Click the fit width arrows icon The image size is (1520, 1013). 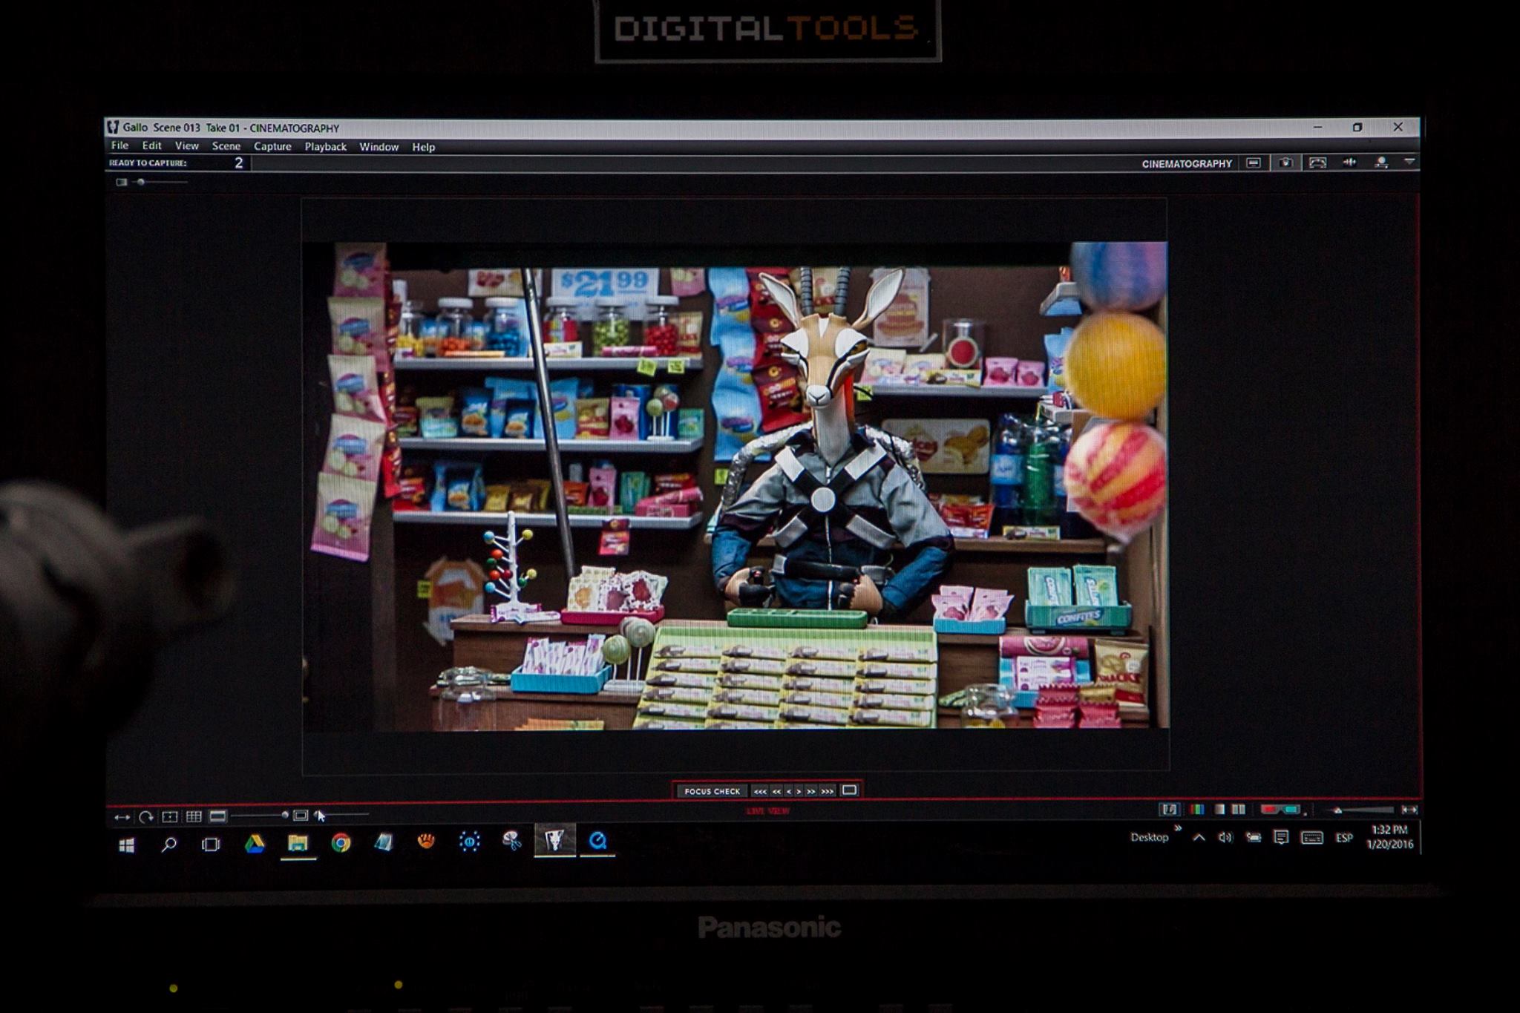[1409, 810]
